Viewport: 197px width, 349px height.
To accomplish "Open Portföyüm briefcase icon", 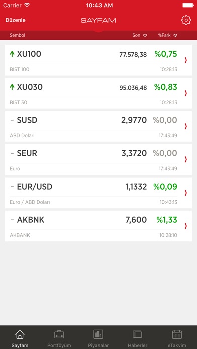I will coord(59,334).
